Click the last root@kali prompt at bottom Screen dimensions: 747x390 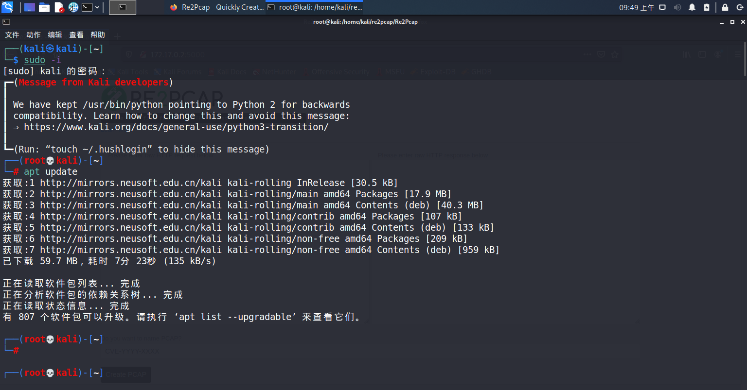[53, 373]
